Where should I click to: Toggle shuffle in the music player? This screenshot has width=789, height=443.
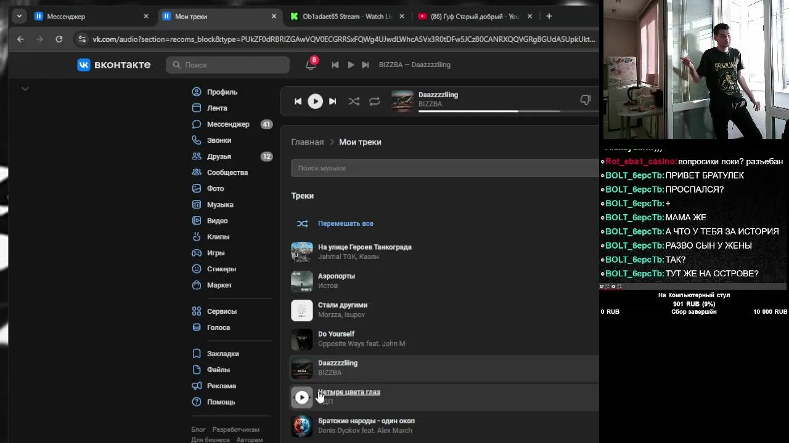pos(354,101)
